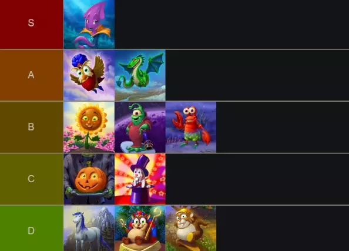Click the jack-o-lantern pumpkin image
This screenshot has height=251, width=349.
(89, 179)
